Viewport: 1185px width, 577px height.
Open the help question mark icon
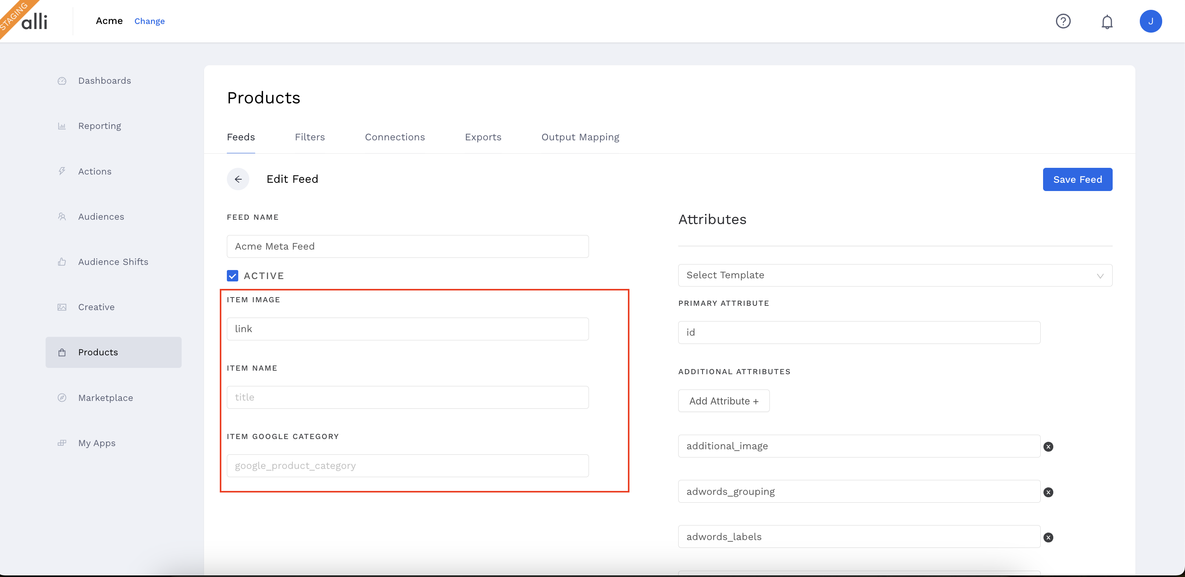coord(1063,21)
